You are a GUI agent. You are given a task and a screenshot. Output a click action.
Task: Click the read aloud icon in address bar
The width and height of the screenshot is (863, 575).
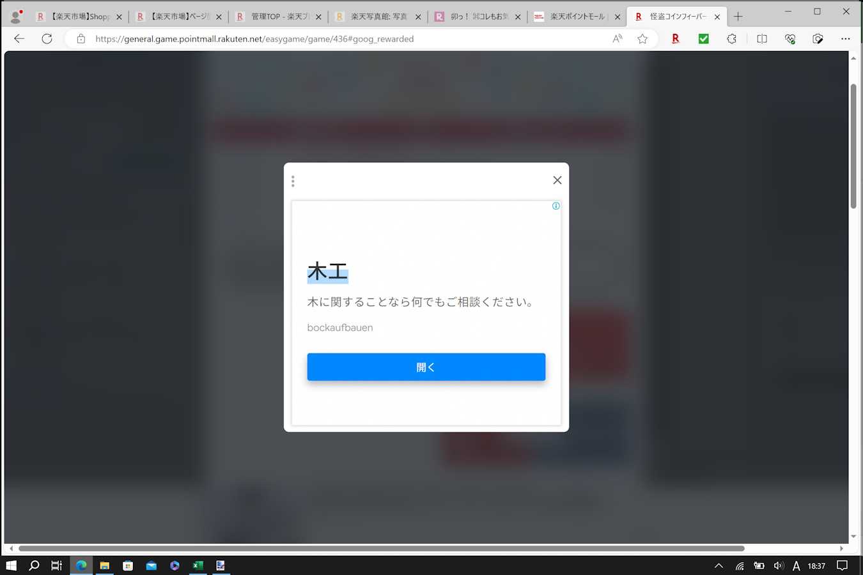618,39
